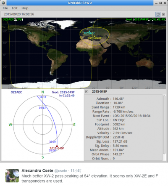Open Alexandru Csete's profile avatar
168x186 pixels.
pos(12,175)
